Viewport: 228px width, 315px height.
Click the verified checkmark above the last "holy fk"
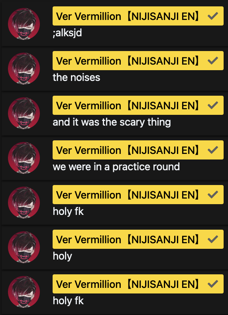tap(213, 284)
